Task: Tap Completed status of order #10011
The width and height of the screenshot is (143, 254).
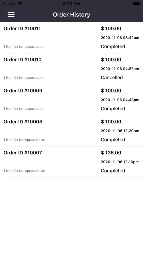Action: [x=113, y=46]
